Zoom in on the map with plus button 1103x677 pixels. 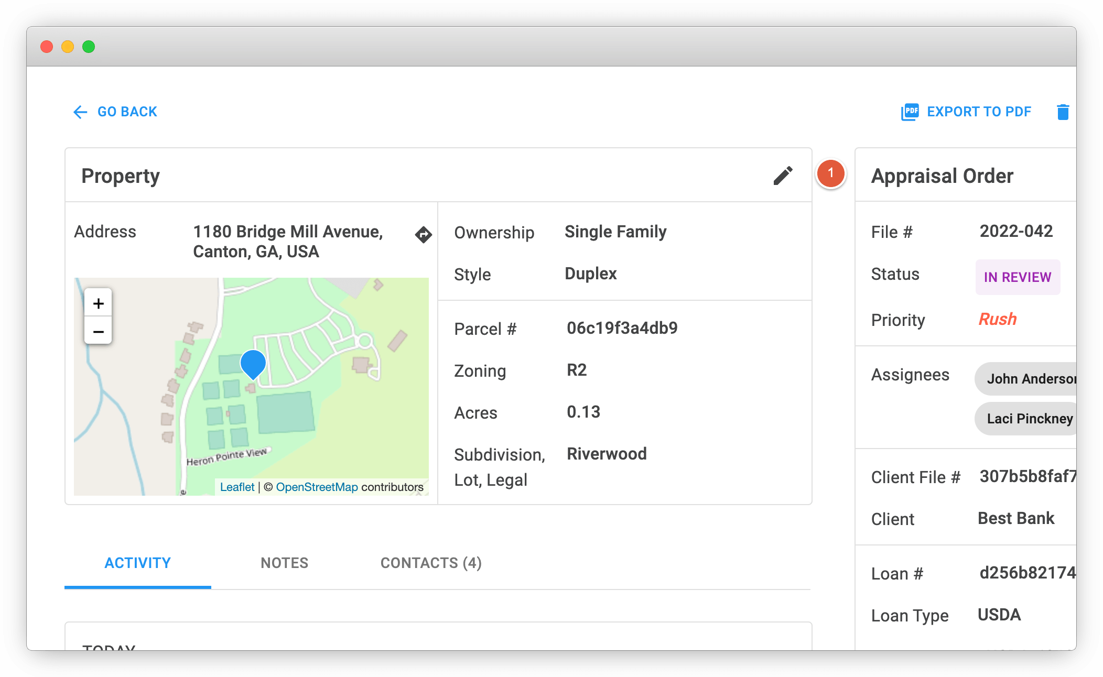point(98,303)
